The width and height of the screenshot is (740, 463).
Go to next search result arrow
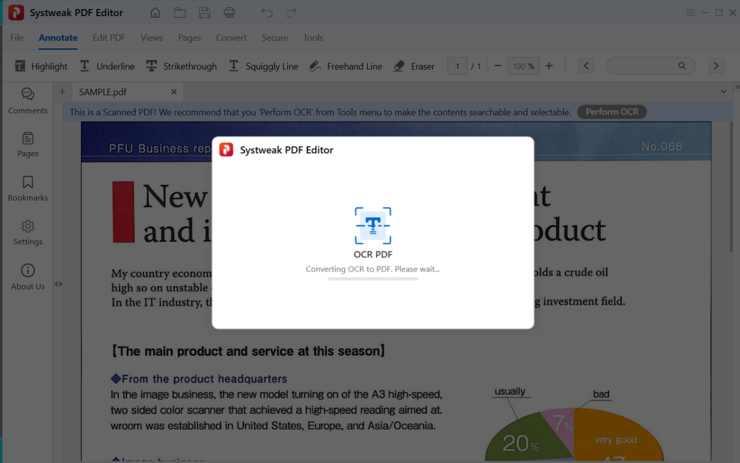pos(716,66)
